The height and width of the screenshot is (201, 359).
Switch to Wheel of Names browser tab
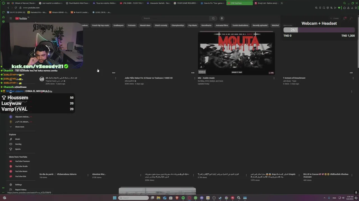[x=24, y=3]
